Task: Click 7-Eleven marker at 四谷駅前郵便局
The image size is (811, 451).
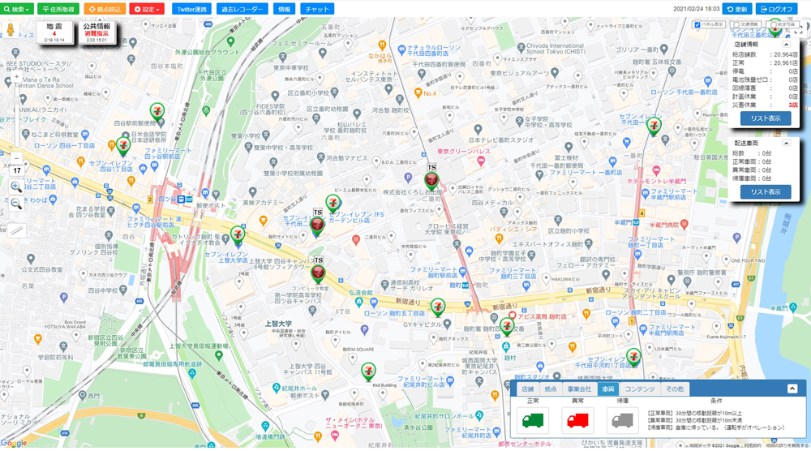Action: pos(157,112)
